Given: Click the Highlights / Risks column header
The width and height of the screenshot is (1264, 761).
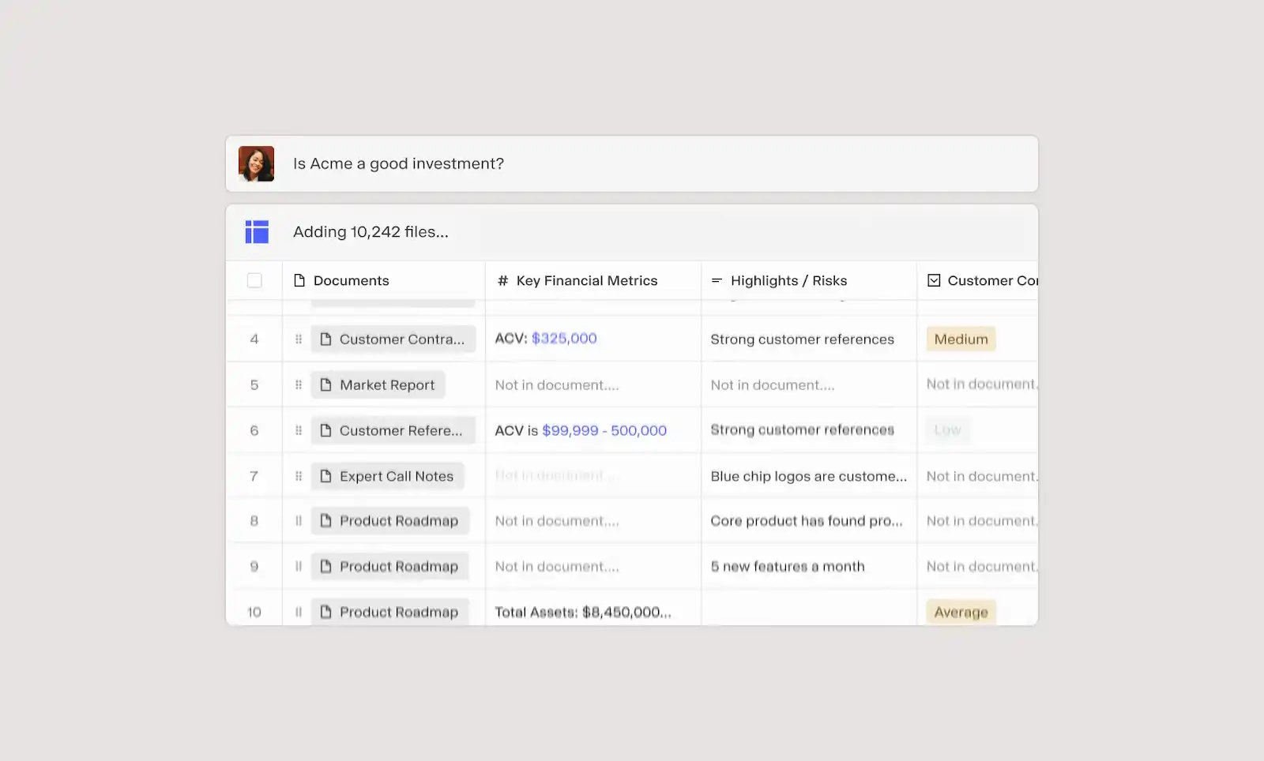Looking at the screenshot, I should 788,281.
